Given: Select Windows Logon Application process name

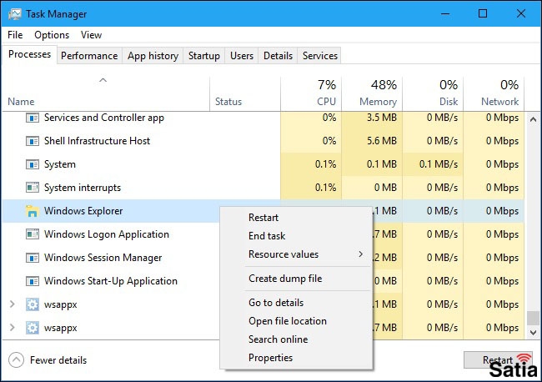Looking at the screenshot, I should click(x=107, y=234).
